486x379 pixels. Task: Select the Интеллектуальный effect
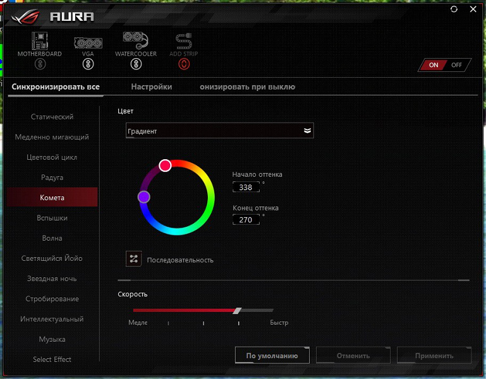(52, 319)
